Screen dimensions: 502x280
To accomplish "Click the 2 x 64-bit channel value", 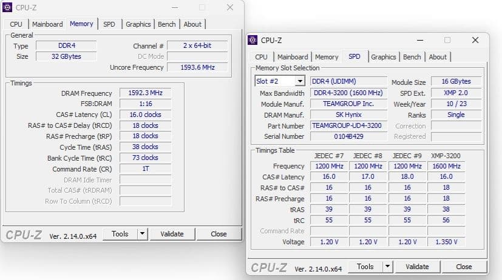I will tap(197, 45).
